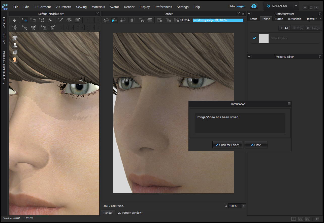Viewport: 324px width, 223px height.
Task: Click the blue cloud icon next to angel
Action: coord(254,6)
